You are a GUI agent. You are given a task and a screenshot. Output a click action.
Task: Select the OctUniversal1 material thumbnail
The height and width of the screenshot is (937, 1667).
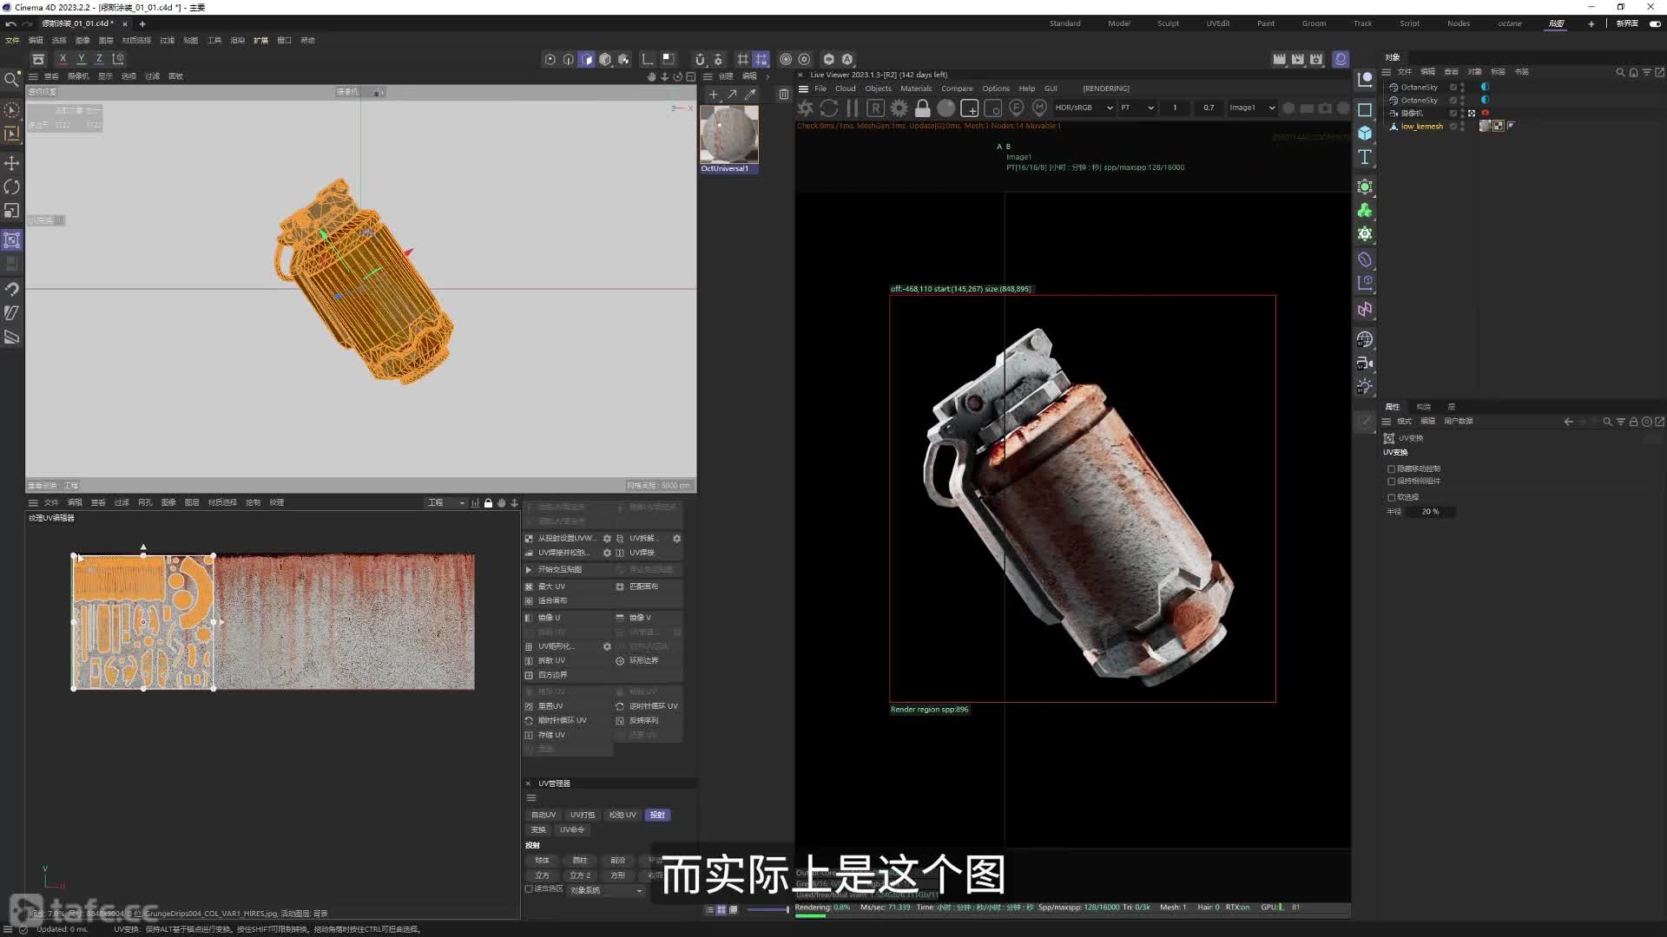tap(729, 134)
